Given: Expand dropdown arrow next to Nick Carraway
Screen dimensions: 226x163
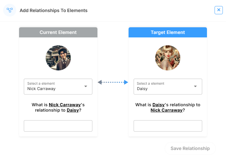Looking at the screenshot, I should 86,86.
